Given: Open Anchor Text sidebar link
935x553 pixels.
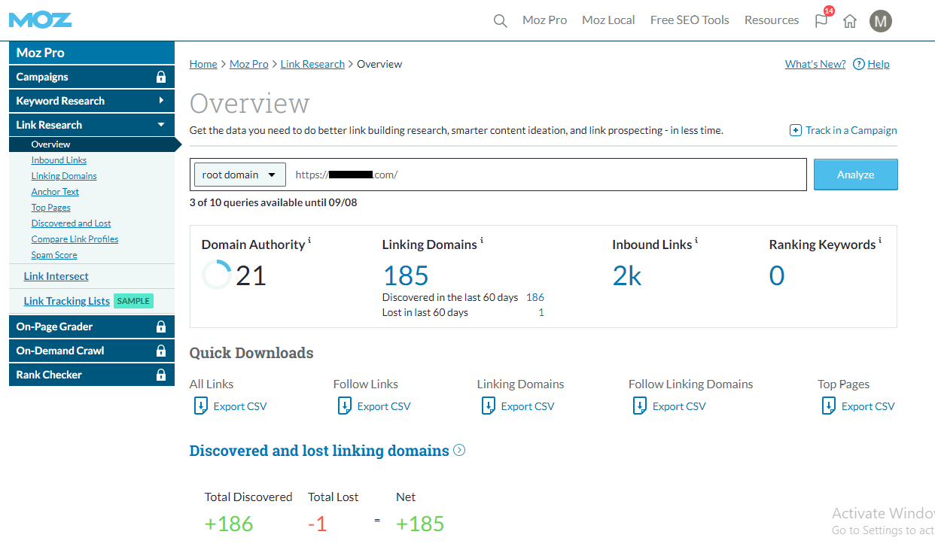Looking at the screenshot, I should point(55,192).
